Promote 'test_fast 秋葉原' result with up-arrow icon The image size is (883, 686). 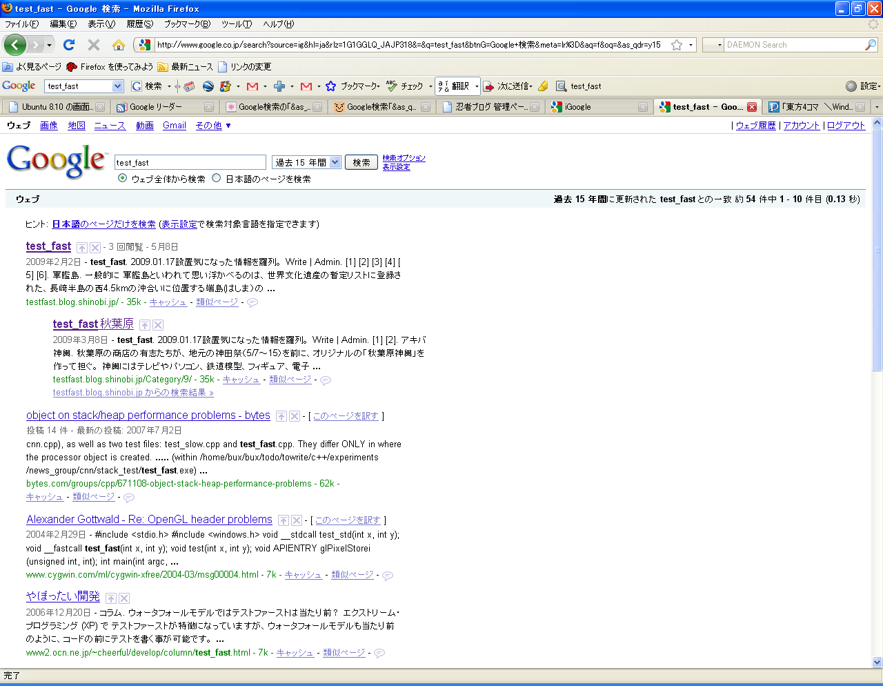pos(145,325)
